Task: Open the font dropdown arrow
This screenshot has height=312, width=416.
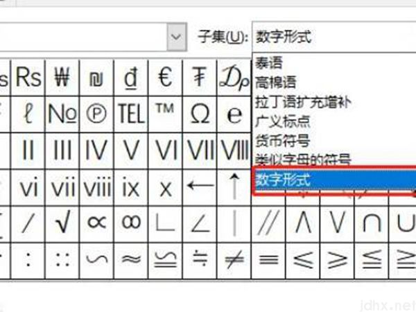Action: [176, 37]
